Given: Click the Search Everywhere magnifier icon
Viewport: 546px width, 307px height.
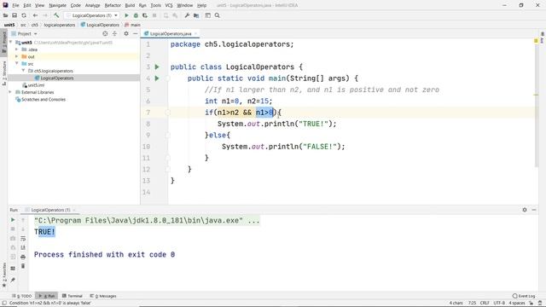Looking at the screenshot, I should point(218,15).
